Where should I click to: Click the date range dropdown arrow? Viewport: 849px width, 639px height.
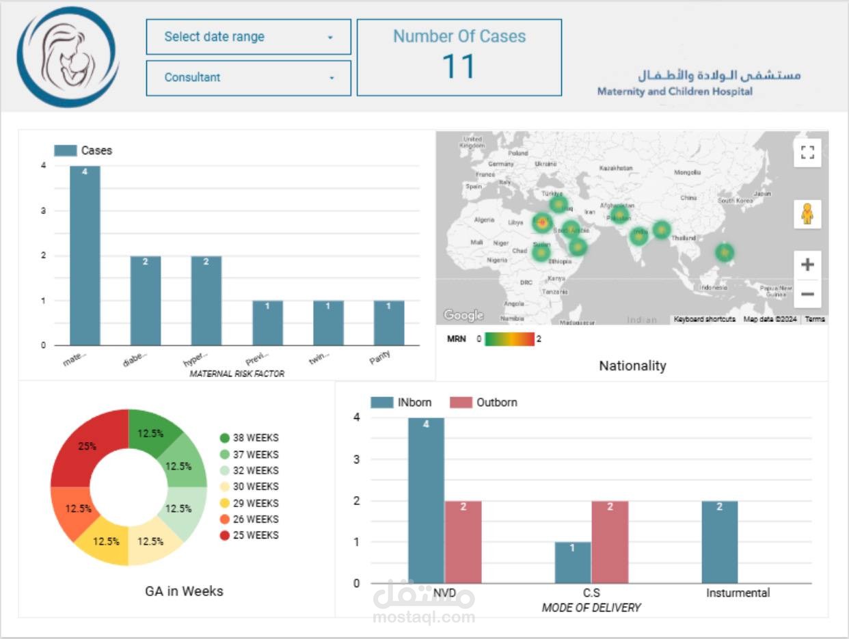[x=330, y=38]
